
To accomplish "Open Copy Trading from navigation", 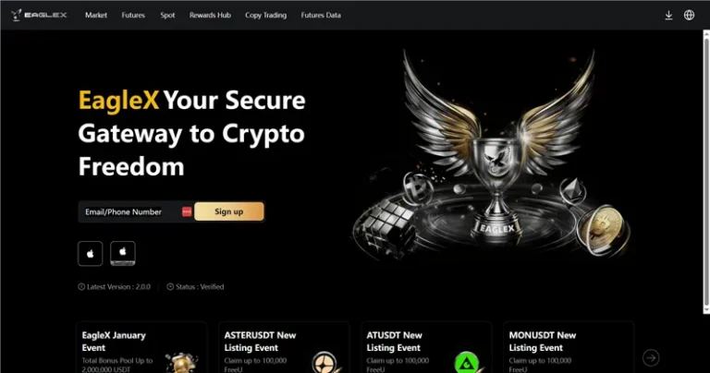I will click(266, 15).
